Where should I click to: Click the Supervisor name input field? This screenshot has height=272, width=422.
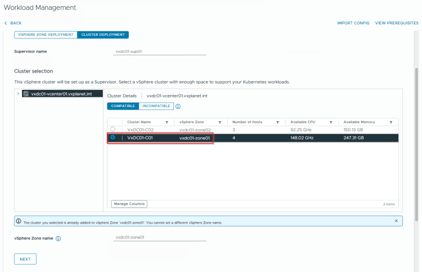[160, 51]
